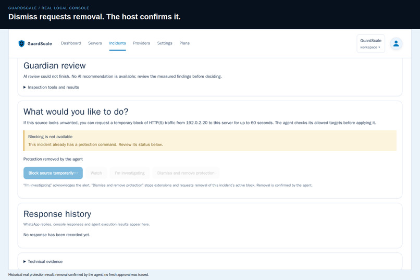Select 'What would you like to do?' heading
420x280 pixels.
point(76,112)
